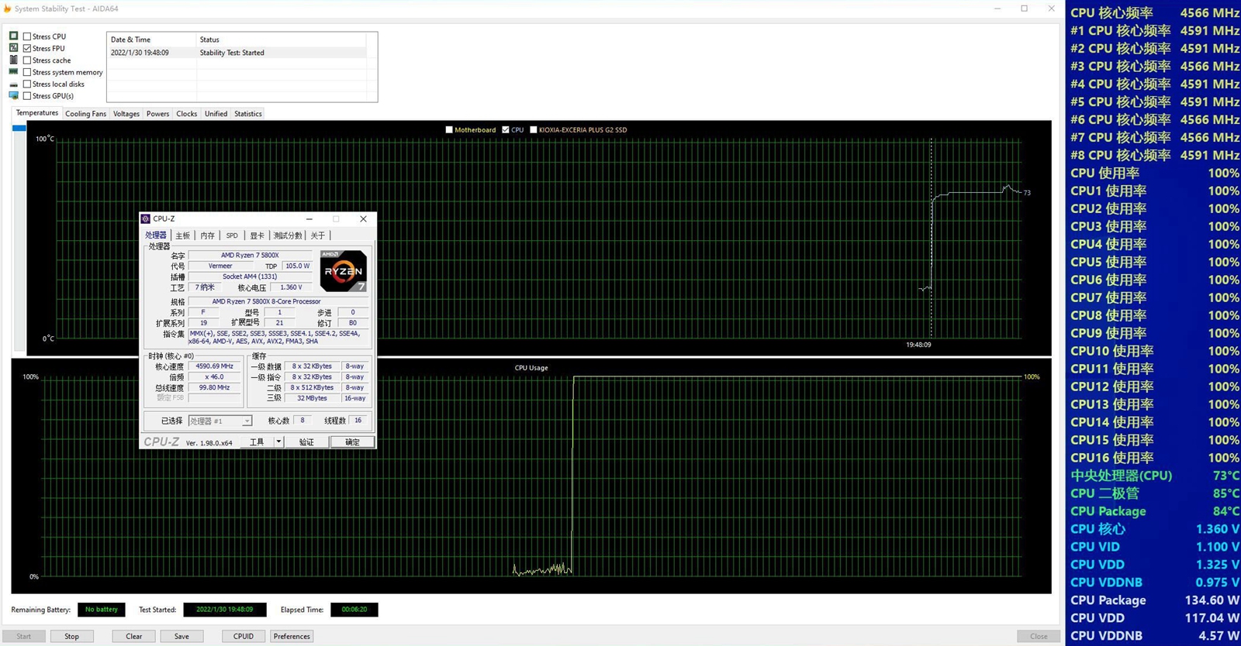Open the 显卡 tab in CPU-Z
This screenshot has width=1241, height=646.
click(x=257, y=235)
